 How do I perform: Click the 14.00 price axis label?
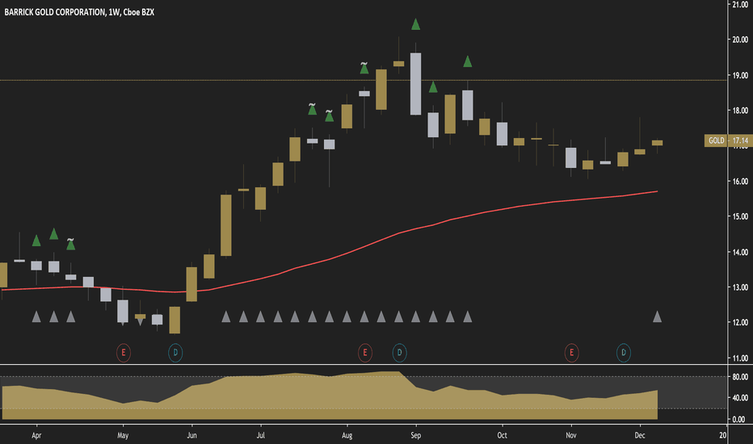(740, 252)
